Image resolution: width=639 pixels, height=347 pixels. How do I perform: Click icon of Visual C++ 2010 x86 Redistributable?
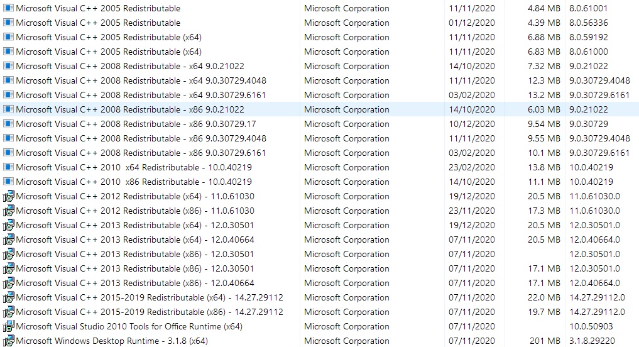[x=8, y=182]
